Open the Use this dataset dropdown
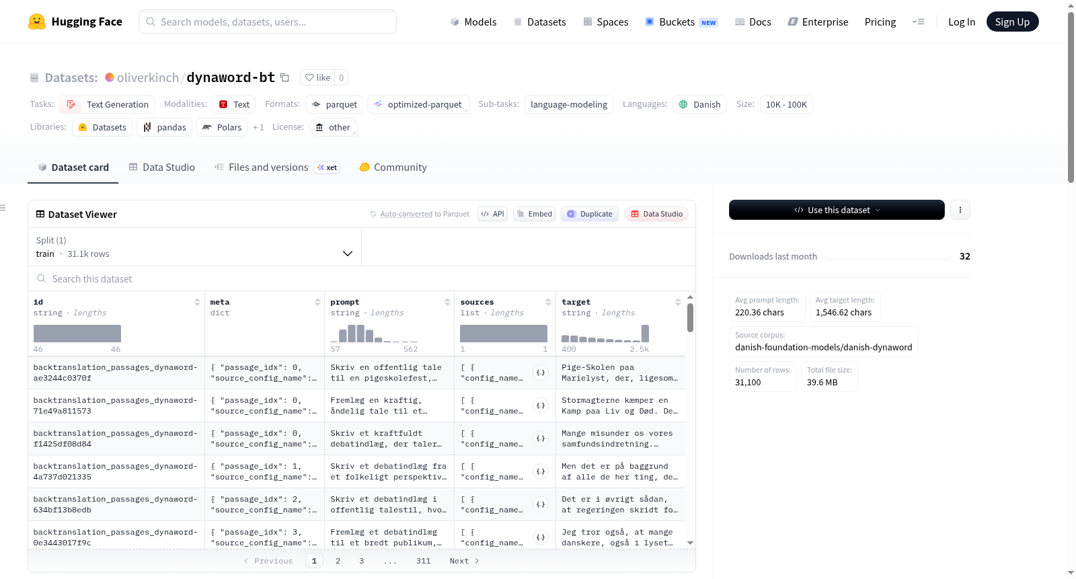 (837, 210)
